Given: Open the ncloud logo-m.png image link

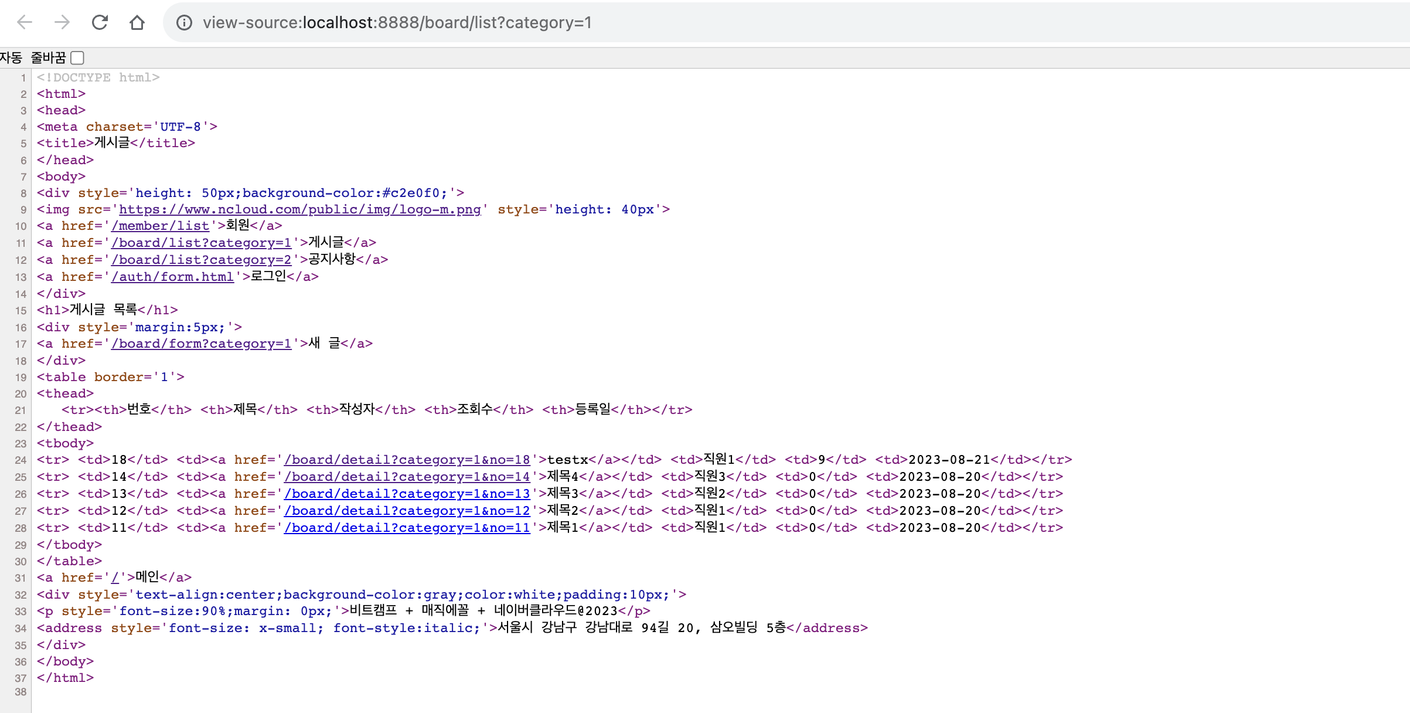Looking at the screenshot, I should point(299,209).
